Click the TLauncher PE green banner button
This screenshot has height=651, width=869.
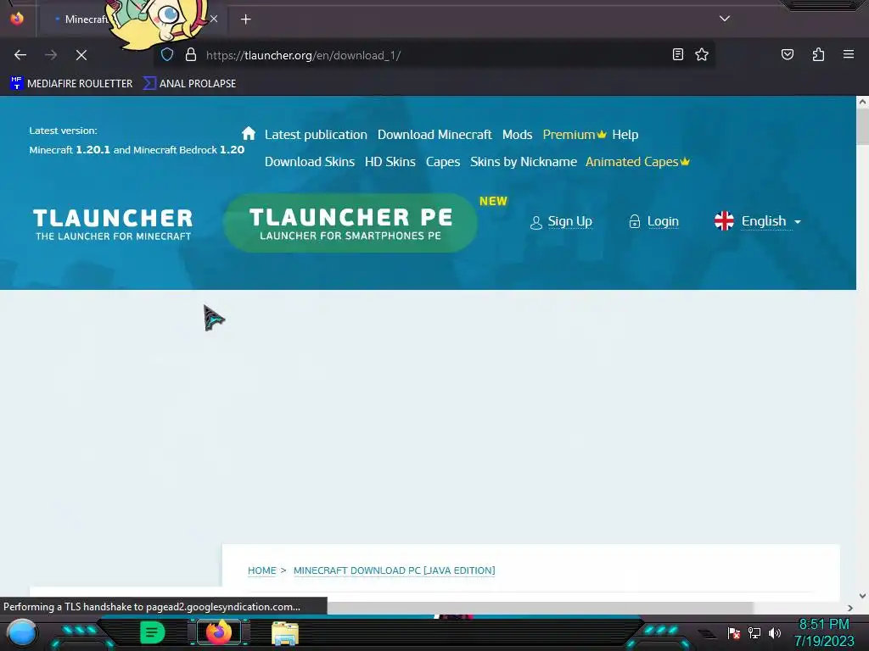350,223
